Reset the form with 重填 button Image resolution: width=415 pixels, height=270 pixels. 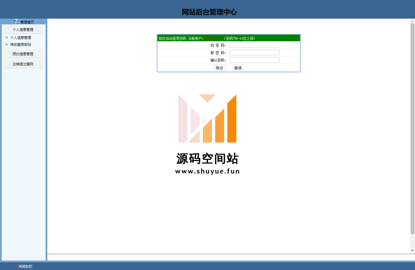(x=238, y=68)
